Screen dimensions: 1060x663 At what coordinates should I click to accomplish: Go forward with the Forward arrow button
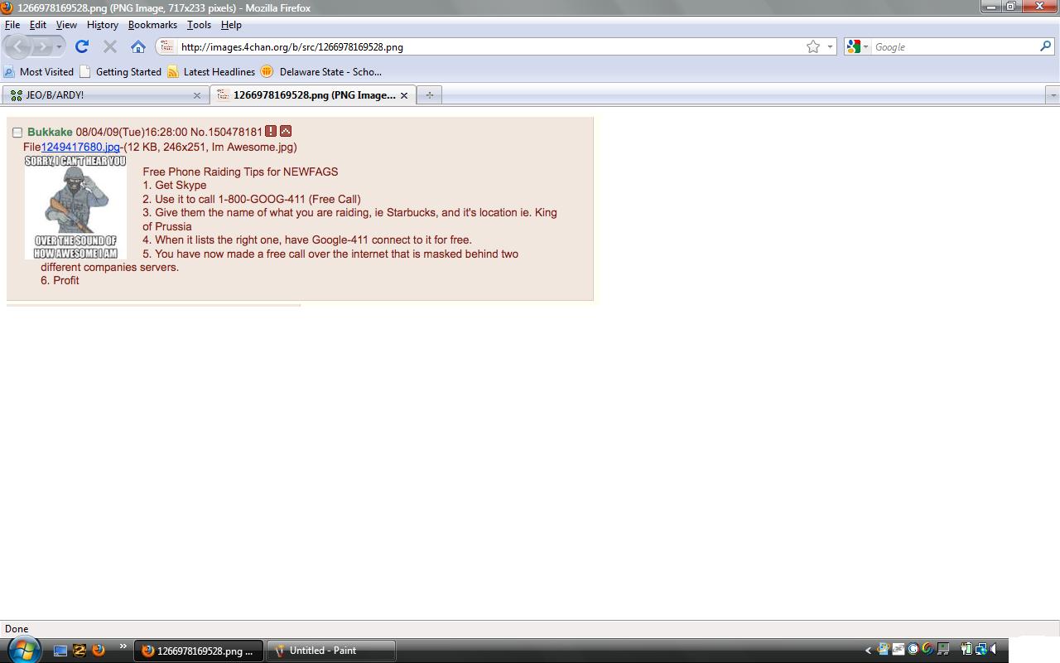[42, 46]
